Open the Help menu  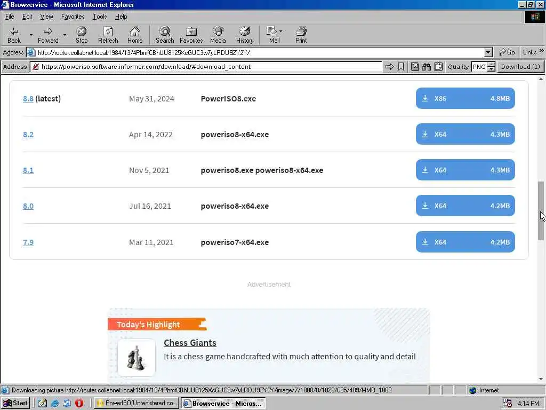coord(121,17)
